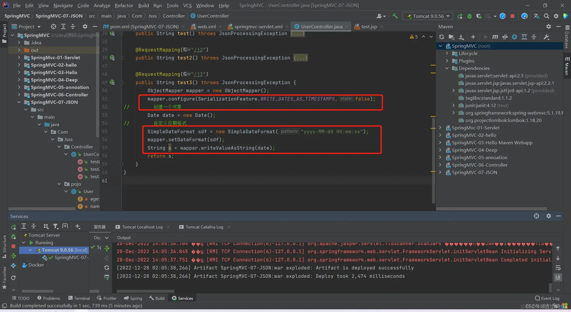Show Maven dependencies diagram icon
571x312 pixels.
click(x=524, y=37)
